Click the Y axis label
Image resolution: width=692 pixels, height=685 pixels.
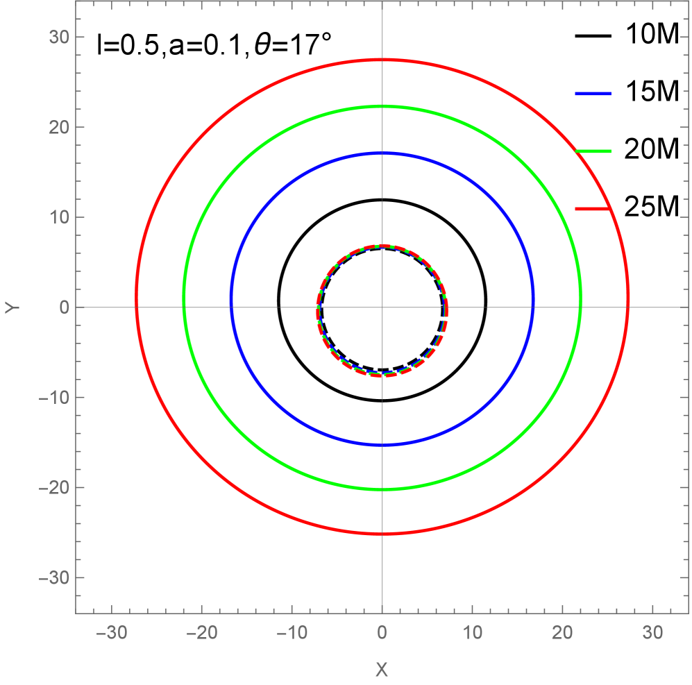pyautogui.click(x=12, y=307)
